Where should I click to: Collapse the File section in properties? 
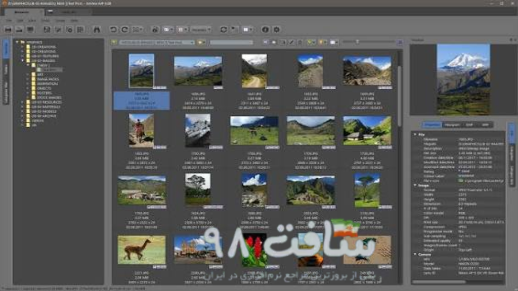tap(415, 134)
